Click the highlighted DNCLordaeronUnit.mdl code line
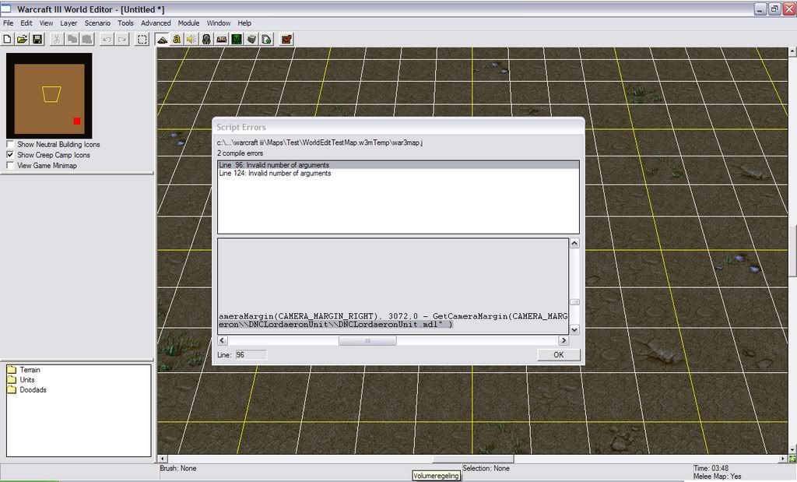 coord(335,325)
